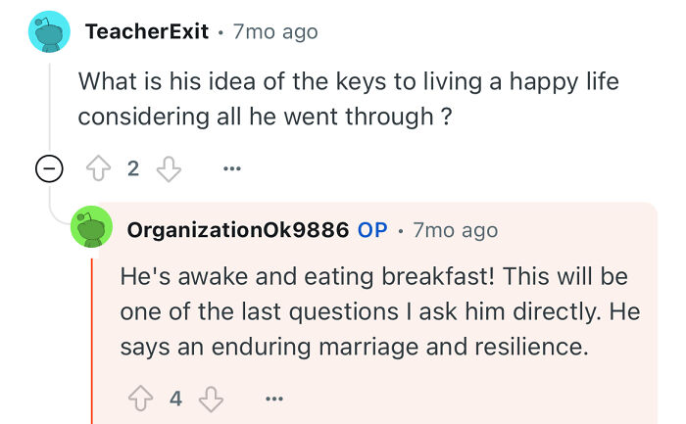Open OrganizationOk9886's green avatar
This screenshot has height=424, width=686.
(91, 230)
